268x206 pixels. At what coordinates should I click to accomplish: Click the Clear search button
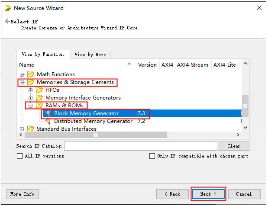[234, 146]
